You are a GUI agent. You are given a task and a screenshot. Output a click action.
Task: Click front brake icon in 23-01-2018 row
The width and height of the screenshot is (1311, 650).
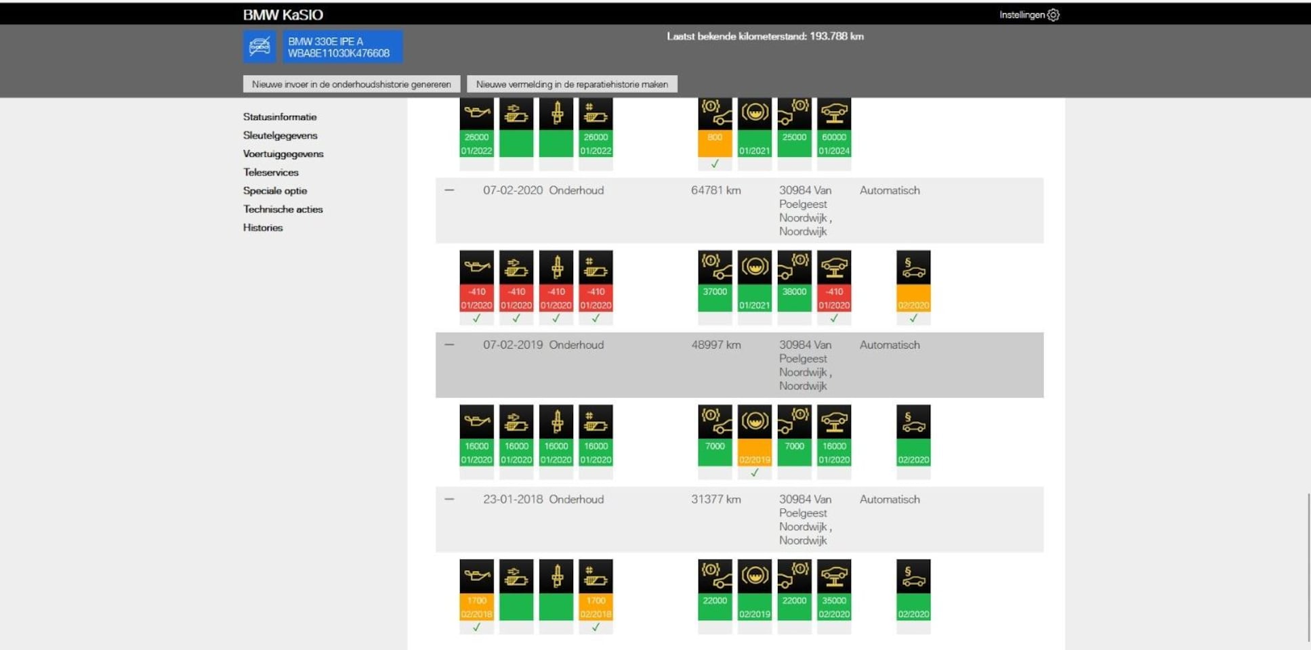click(x=715, y=576)
